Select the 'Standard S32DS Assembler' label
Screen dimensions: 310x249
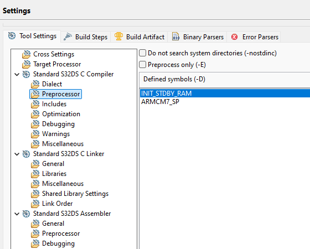[72, 214]
